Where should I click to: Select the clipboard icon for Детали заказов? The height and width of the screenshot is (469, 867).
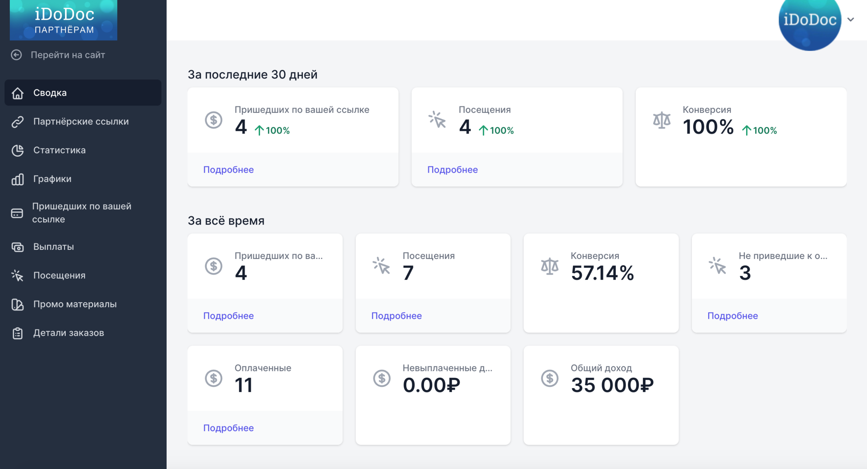[17, 332]
